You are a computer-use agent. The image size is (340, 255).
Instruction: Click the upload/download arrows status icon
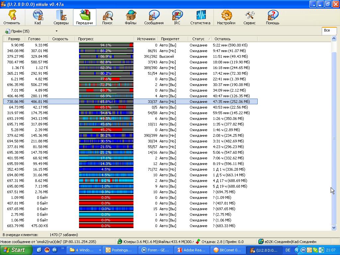[x=198, y=241]
